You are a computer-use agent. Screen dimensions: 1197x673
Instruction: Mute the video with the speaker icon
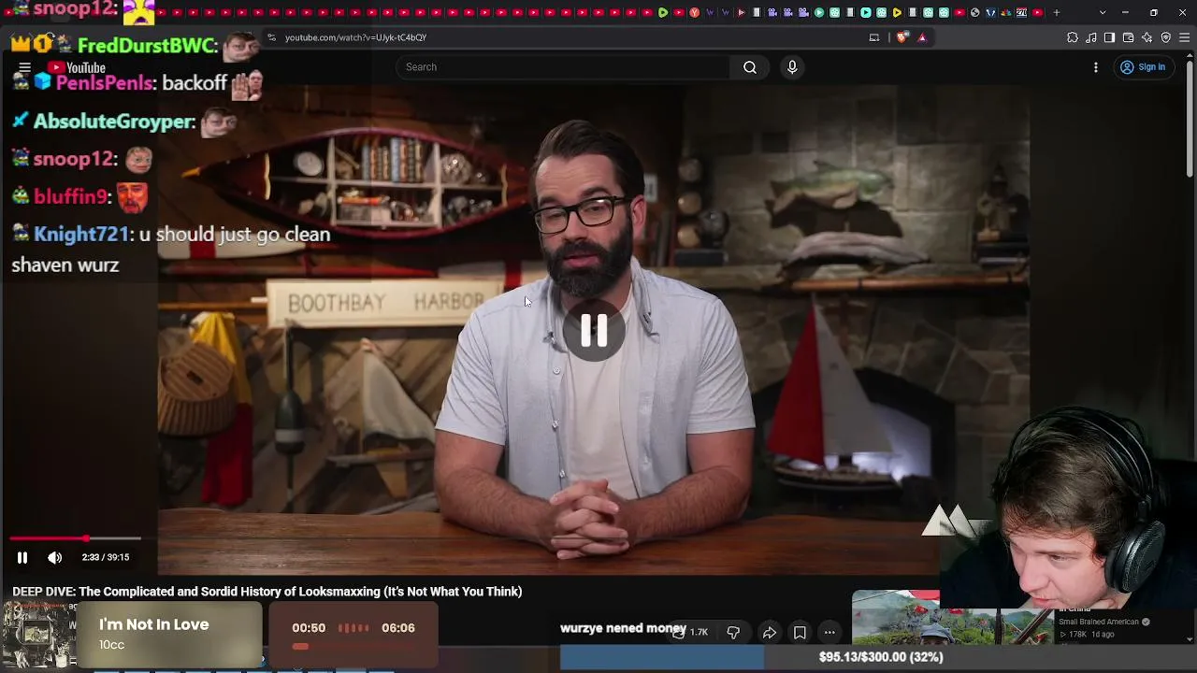point(55,558)
